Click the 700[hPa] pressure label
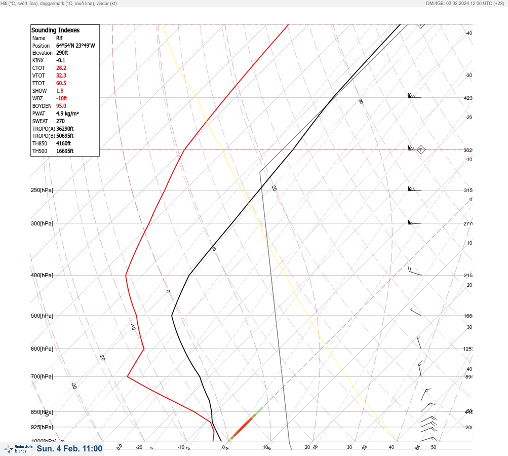The height and width of the screenshot is (456, 508). tap(42, 376)
